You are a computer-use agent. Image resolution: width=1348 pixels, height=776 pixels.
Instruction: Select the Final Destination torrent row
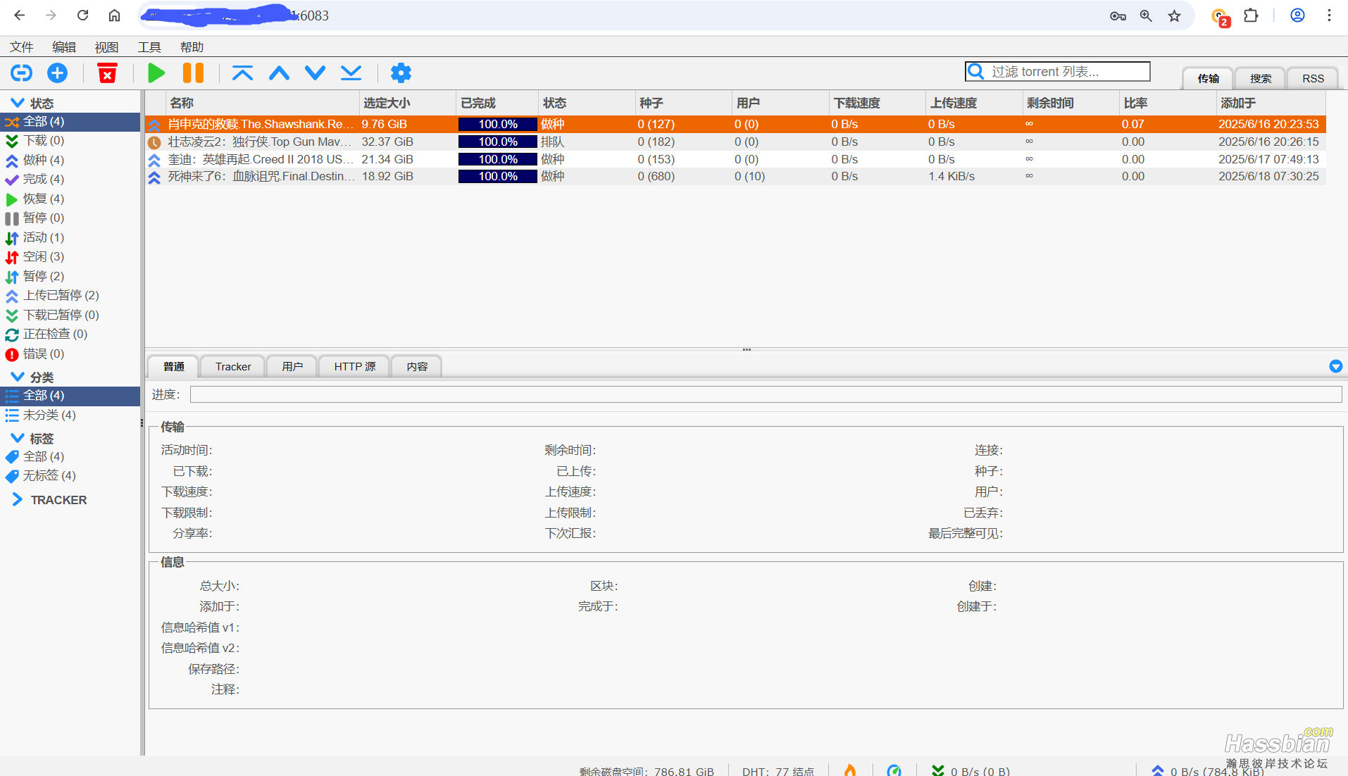pos(735,176)
